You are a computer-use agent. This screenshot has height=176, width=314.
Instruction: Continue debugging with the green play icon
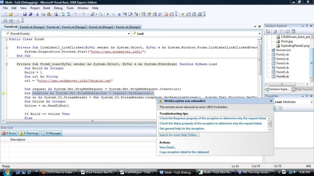tap(108, 14)
